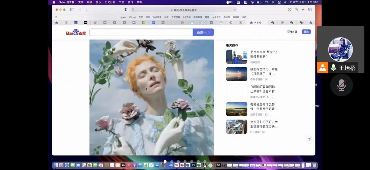Open the battery status menu

259,2
